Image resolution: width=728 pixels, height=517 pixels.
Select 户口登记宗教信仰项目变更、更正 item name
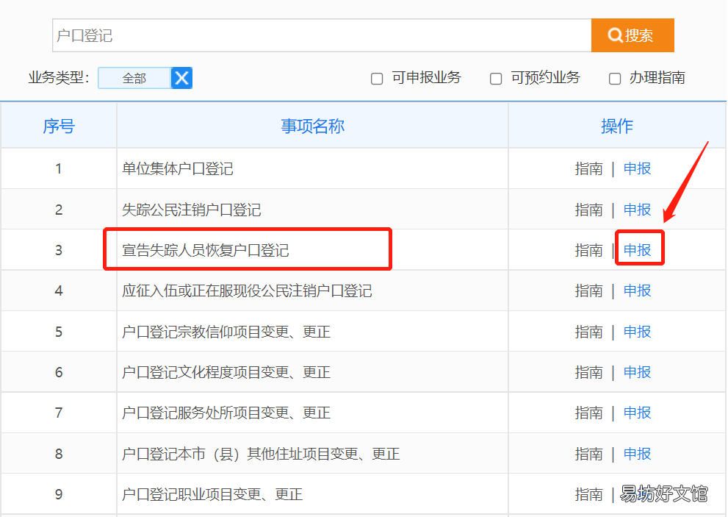[226, 332]
